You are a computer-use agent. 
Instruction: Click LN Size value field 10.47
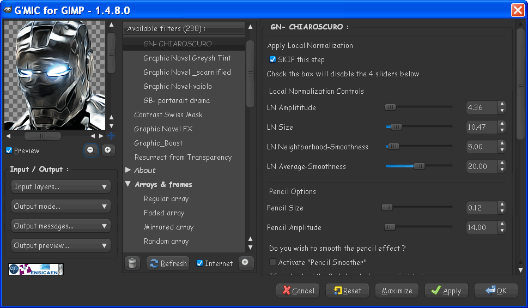tap(482, 127)
